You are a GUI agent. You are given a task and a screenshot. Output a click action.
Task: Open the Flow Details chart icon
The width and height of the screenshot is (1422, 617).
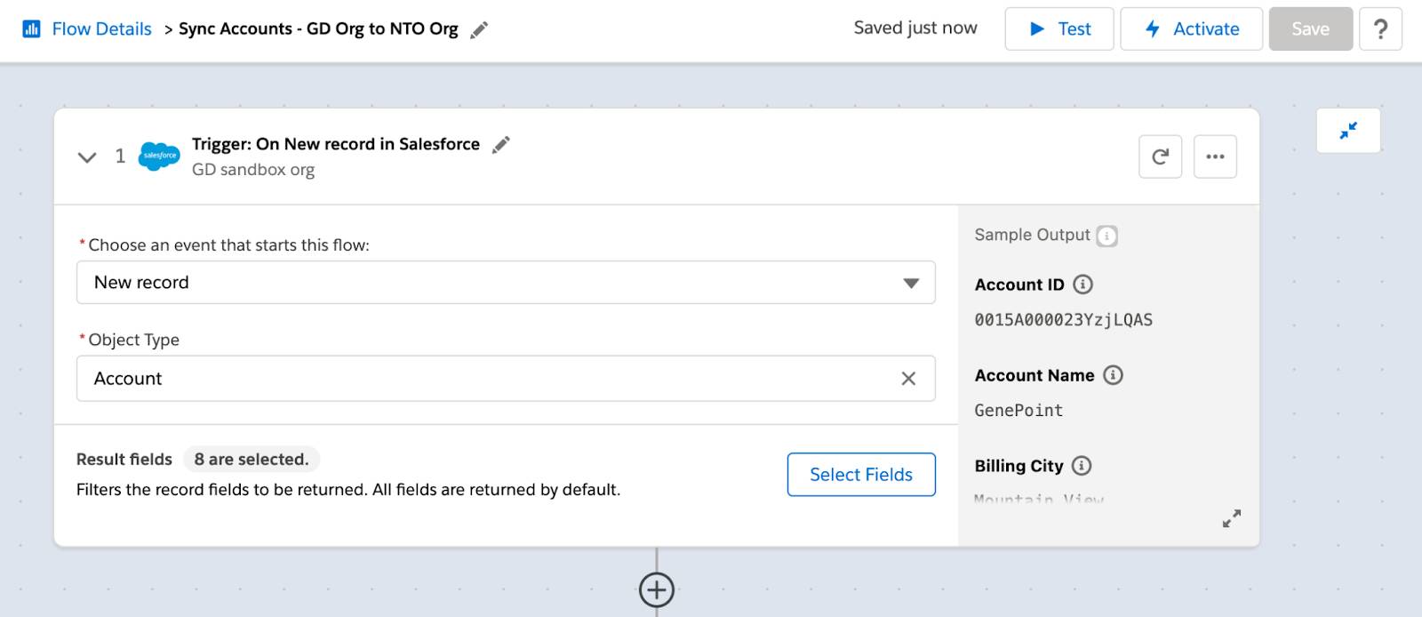[x=31, y=28]
